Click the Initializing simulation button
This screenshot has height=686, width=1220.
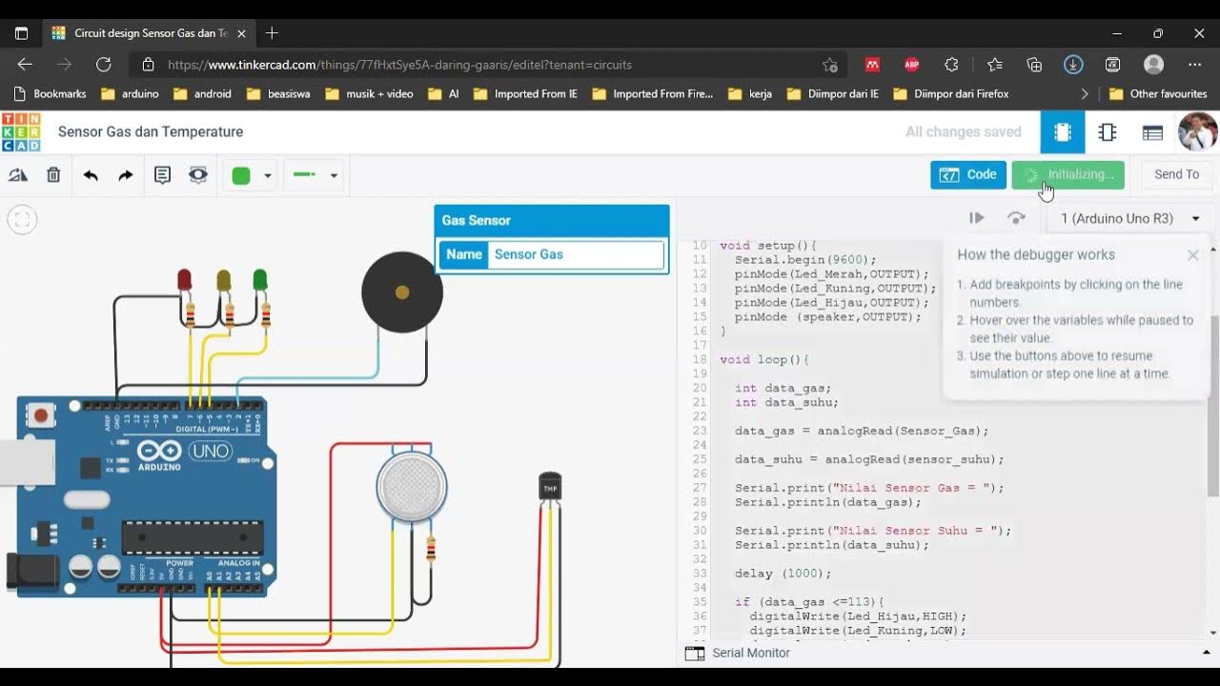(x=1068, y=174)
